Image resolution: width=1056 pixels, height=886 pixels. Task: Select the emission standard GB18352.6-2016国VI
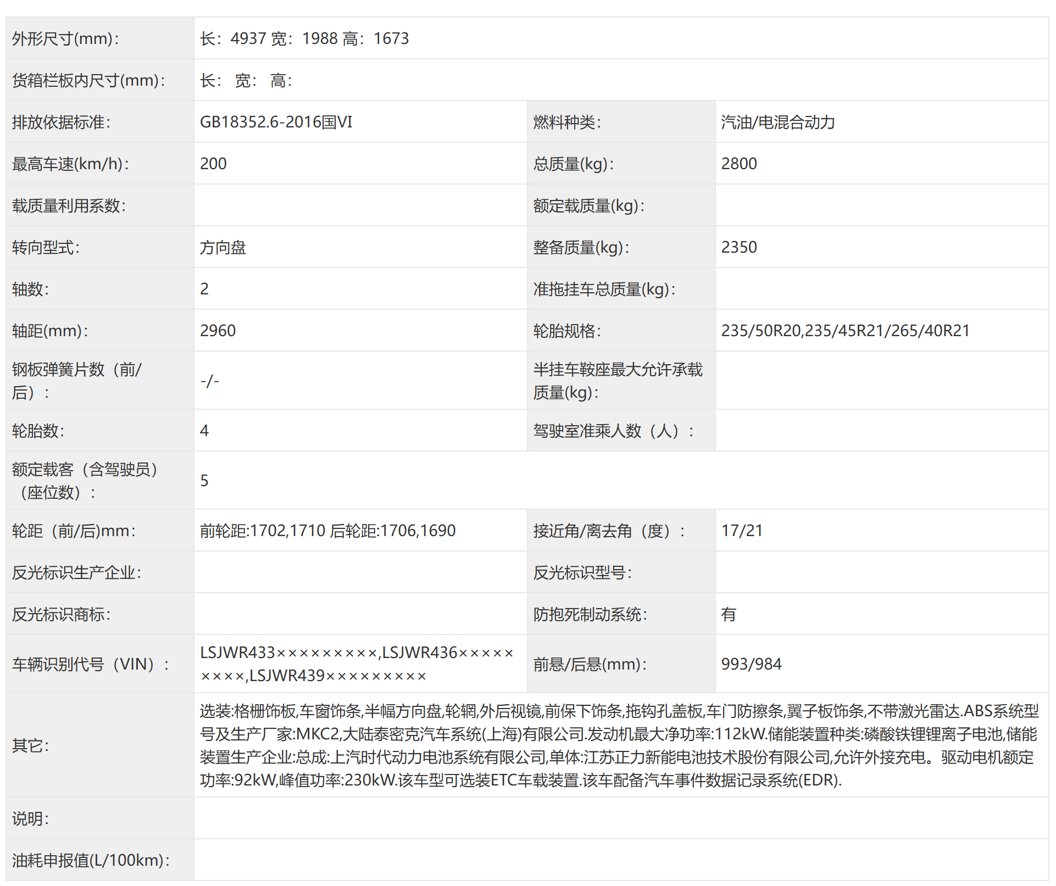276,122
